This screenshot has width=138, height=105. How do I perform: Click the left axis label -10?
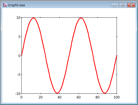pyautogui.click(x=18, y=94)
